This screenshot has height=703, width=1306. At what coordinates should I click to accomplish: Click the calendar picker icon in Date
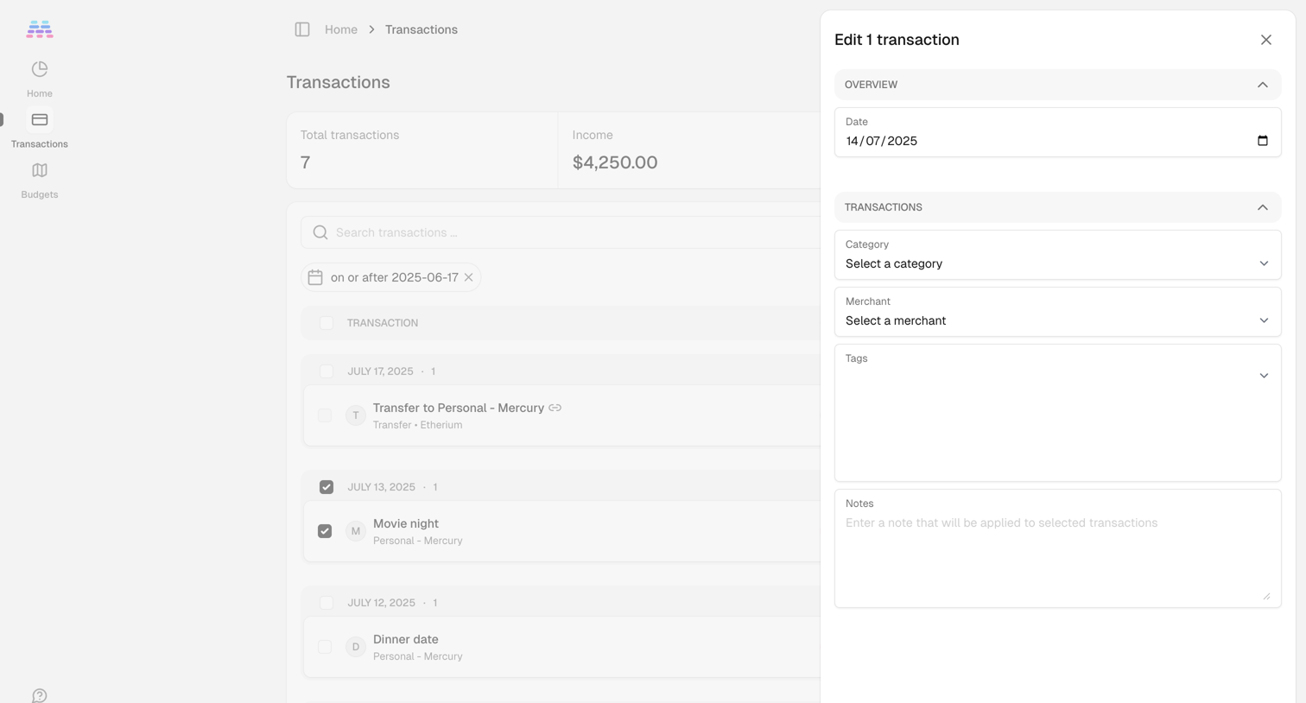click(1263, 141)
